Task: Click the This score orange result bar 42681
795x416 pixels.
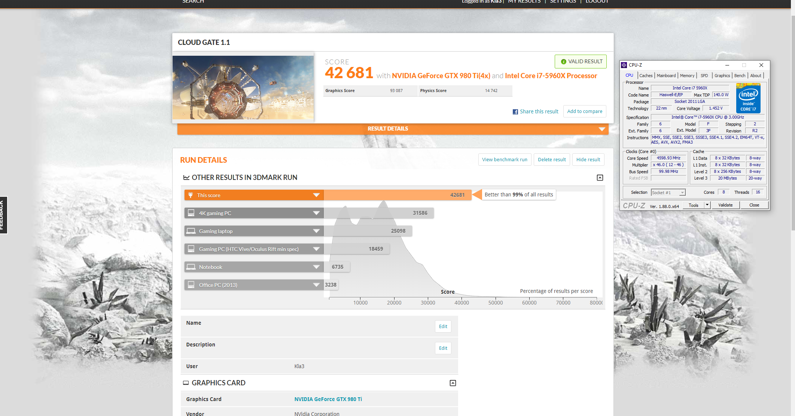Action: (x=397, y=195)
